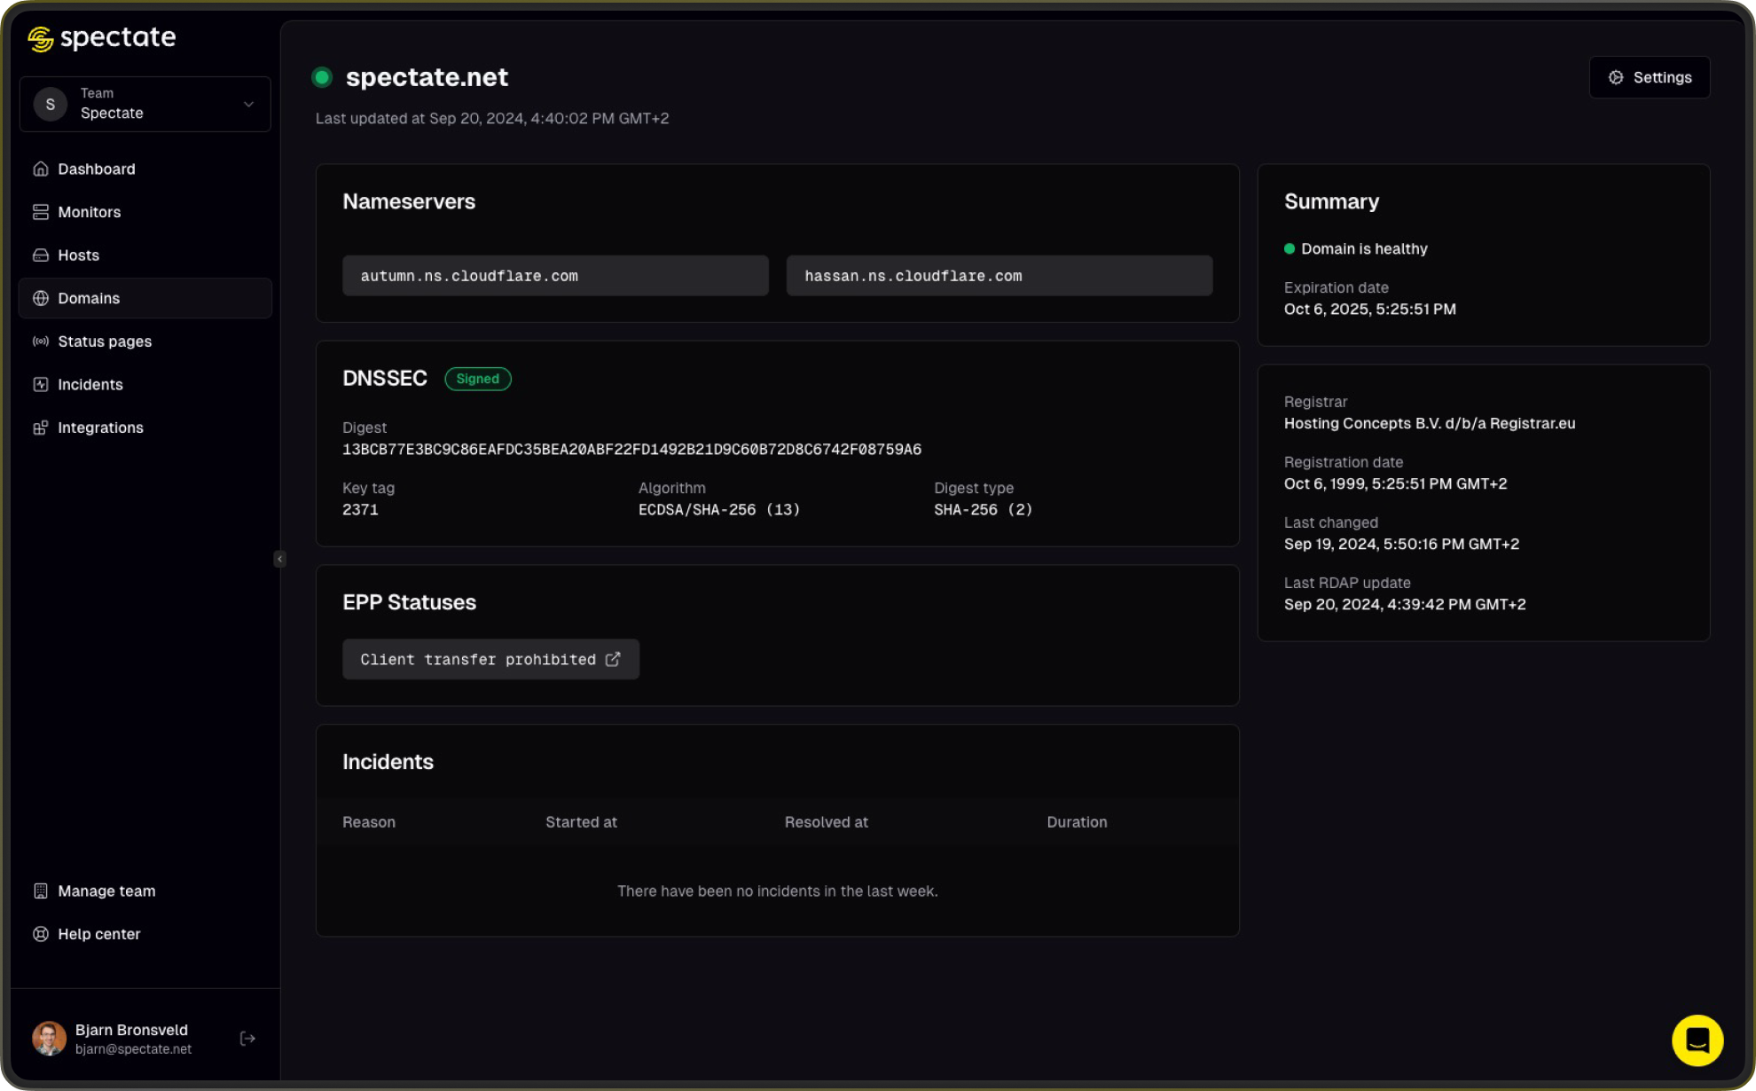Select the Dashboard home icon
The width and height of the screenshot is (1756, 1091).
click(41, 169)
